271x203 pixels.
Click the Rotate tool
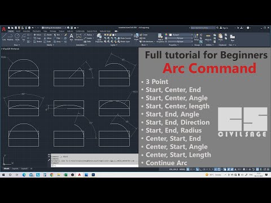pos(48,35)
